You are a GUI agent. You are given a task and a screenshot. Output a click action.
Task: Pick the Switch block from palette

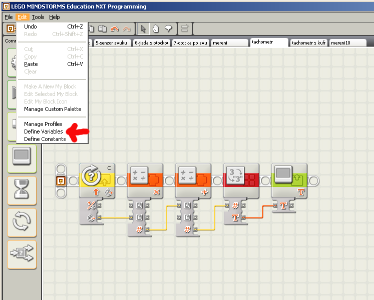coord(22,254)
